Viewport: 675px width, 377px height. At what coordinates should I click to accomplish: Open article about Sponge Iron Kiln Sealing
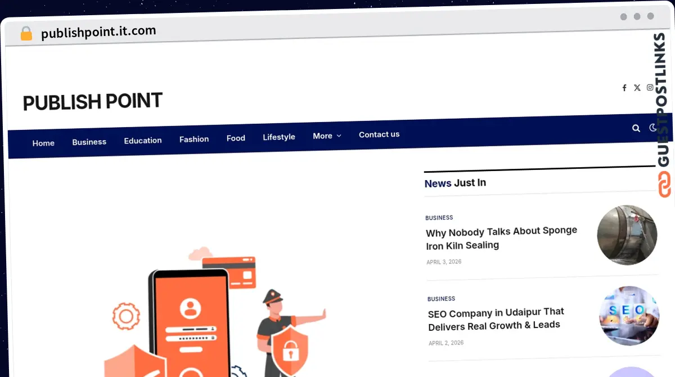pyautogui.click(x=501, y=238)
